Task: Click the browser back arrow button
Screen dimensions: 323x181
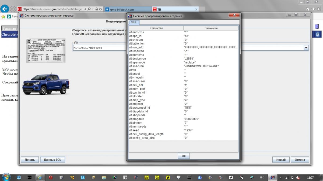Action: coord(5,9)
